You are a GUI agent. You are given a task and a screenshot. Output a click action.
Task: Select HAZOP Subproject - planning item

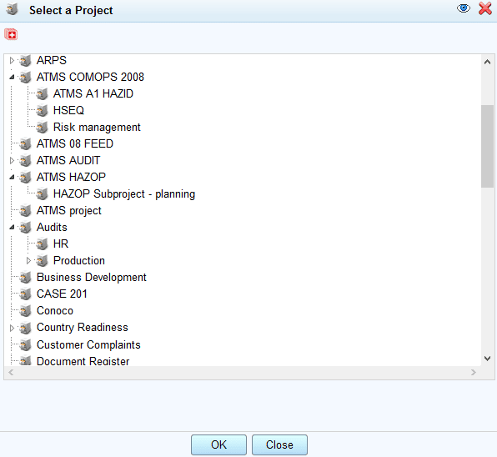pos(124,194)
